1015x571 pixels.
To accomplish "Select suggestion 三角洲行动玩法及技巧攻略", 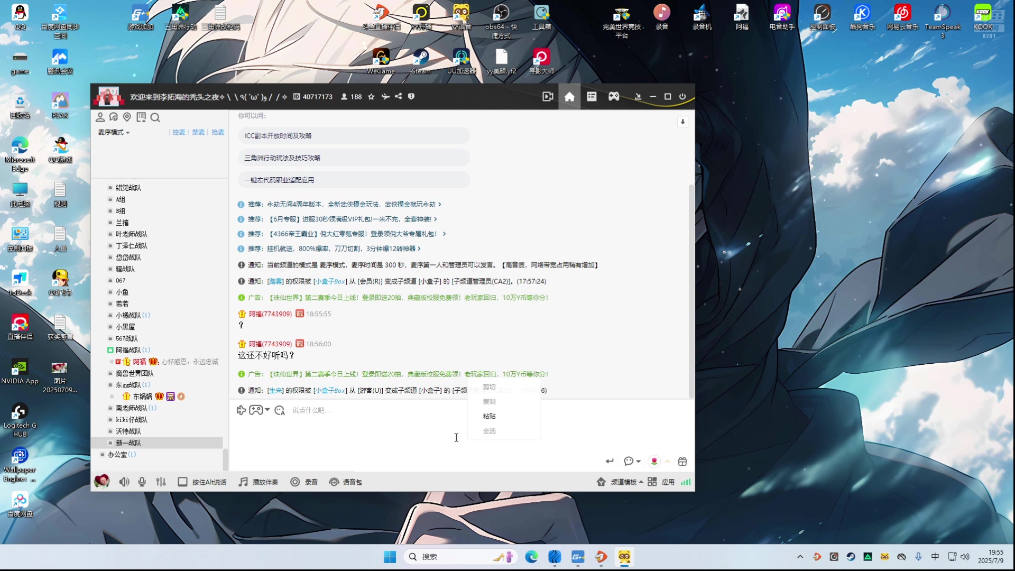I will (354, 158).
